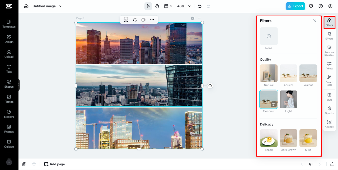Image resolution: width=338 pixels, height=170 pixels.
Task: Click the Export button
Action: [295, 6]
